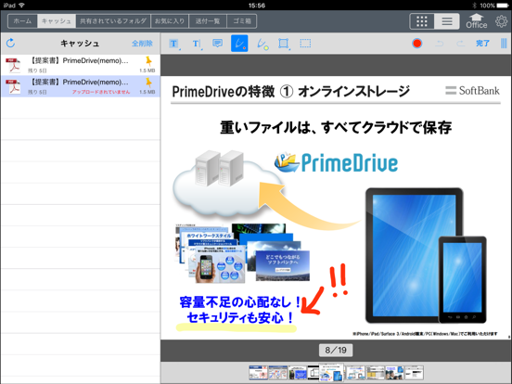Select the rectangle shape tool

click(284, 44)
